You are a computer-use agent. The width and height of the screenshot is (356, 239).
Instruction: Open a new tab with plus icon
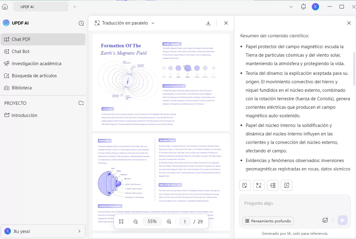[x=75, y=7]
